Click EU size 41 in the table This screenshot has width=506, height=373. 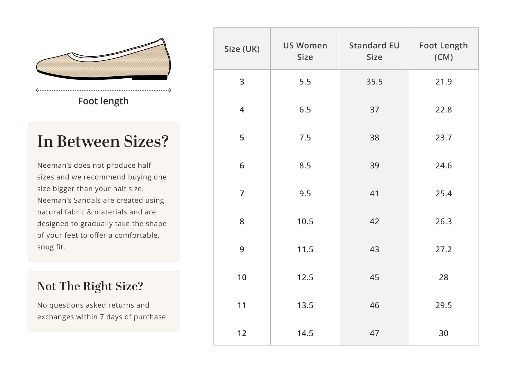(x=374, y=193)
